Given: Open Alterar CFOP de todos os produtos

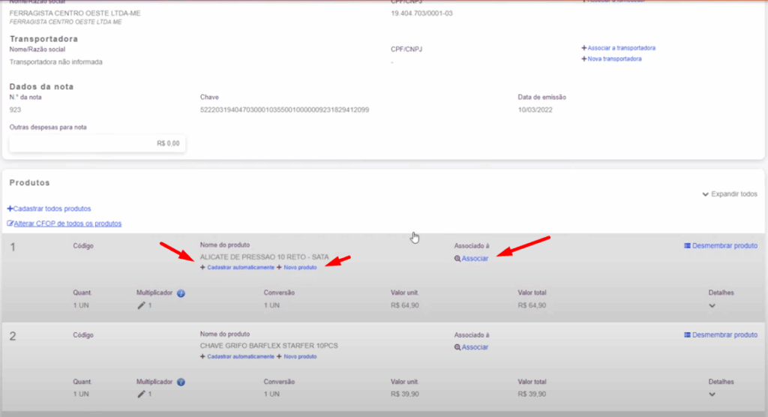Looking at the screenshot, I should click(x=64, y=223).
